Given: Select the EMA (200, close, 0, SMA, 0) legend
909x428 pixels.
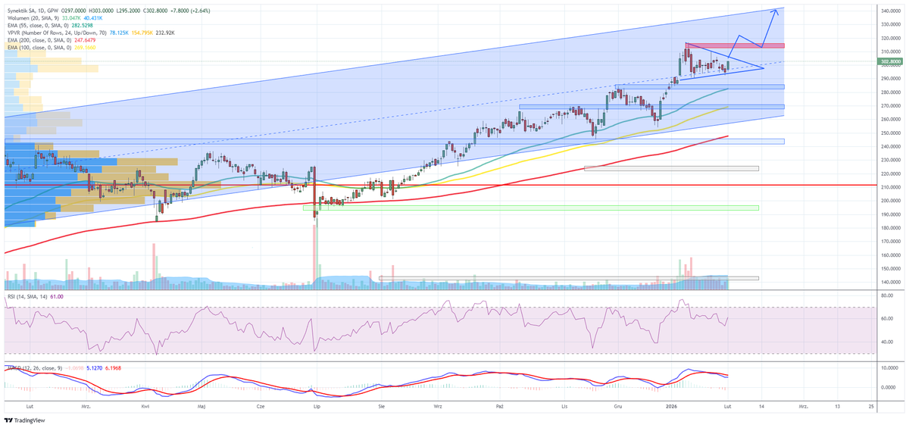Looking at the screenshot, I should pos(39,40).
